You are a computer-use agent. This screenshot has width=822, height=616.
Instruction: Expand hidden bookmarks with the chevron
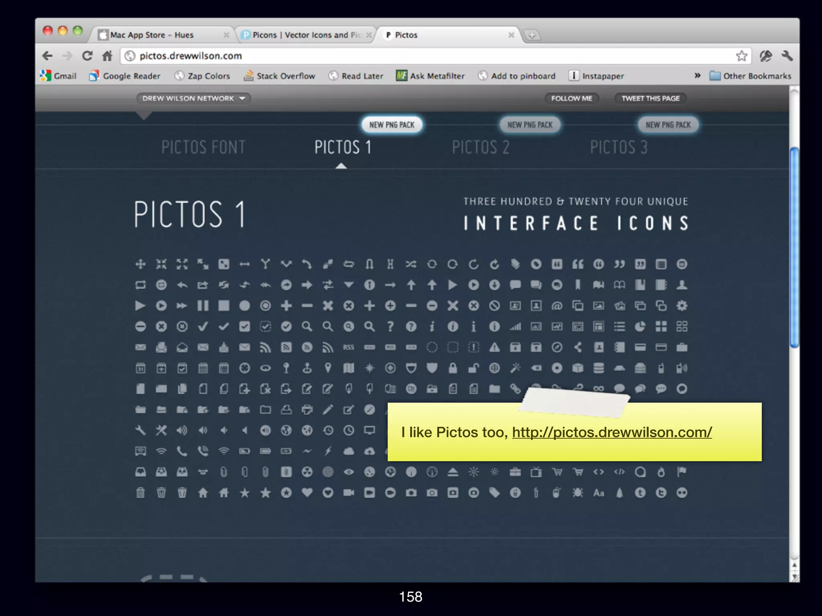tap(698, 75)
